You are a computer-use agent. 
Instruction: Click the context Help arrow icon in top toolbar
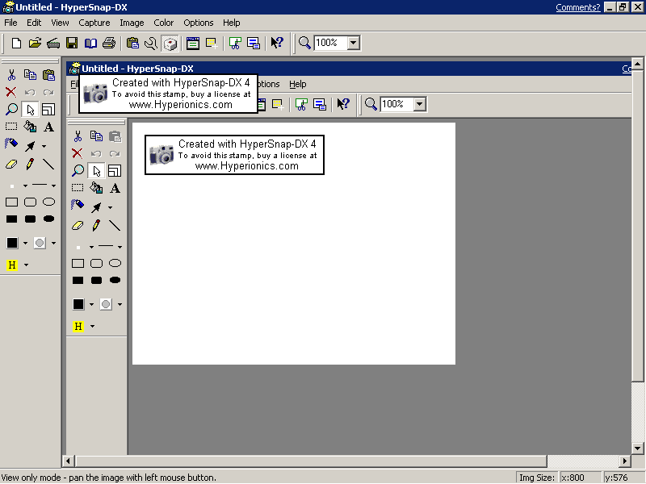coord(277,43)
